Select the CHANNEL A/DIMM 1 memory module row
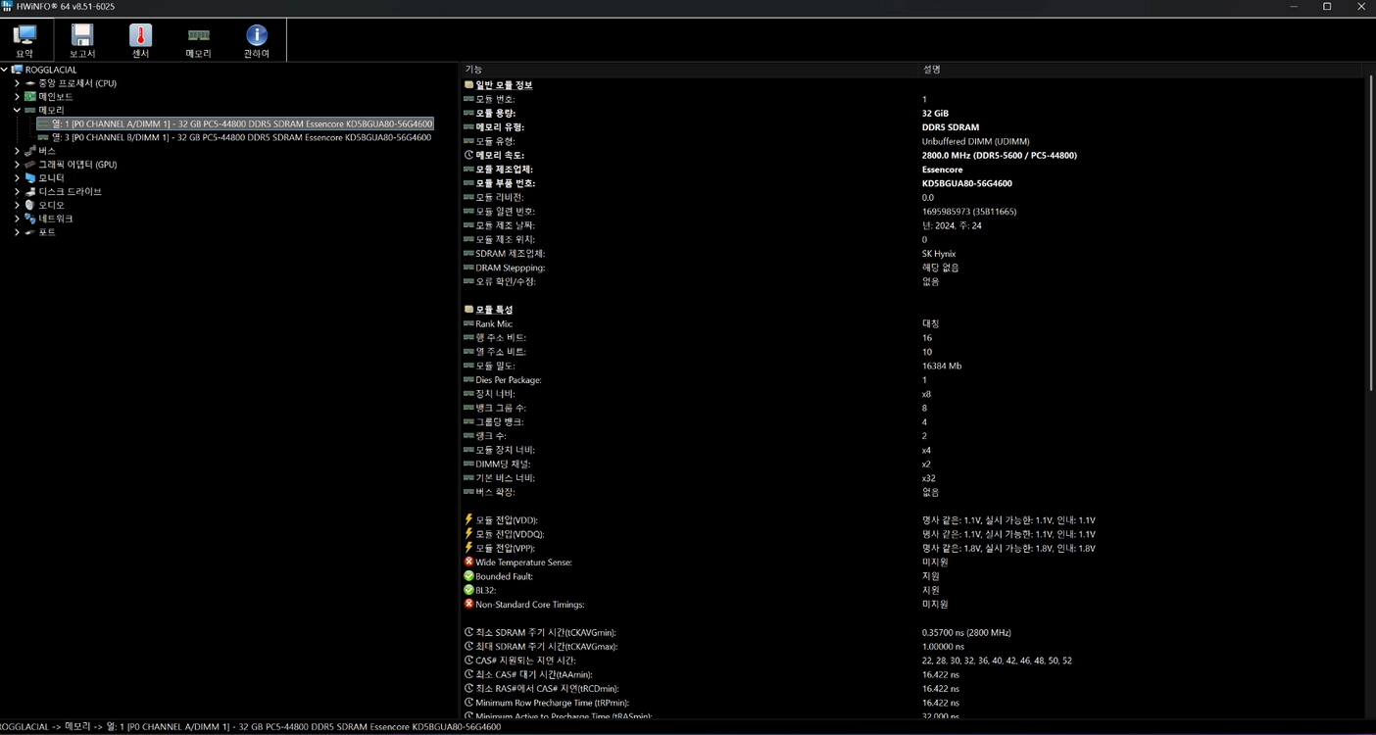 [x=235, y=124]
